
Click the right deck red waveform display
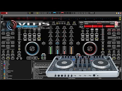point(99,26)
